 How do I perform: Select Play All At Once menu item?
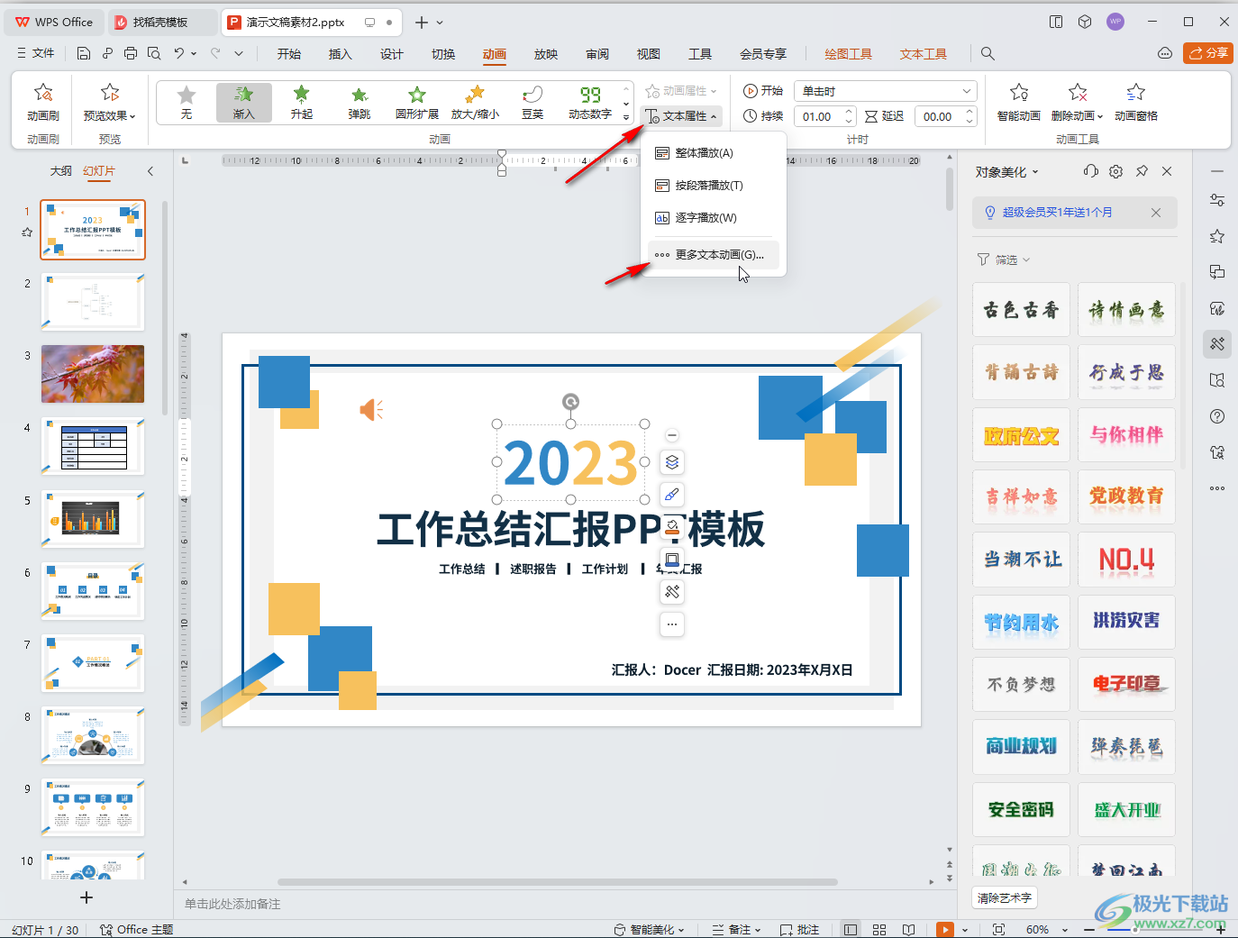pyautogui.click(x=714, y=153)
